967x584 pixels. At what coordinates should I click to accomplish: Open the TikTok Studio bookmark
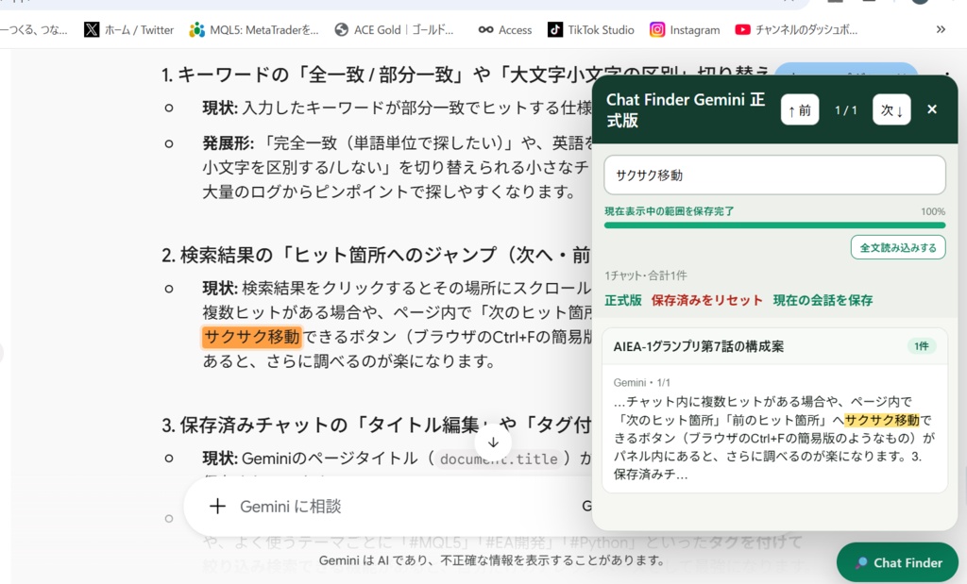(591, 29)
